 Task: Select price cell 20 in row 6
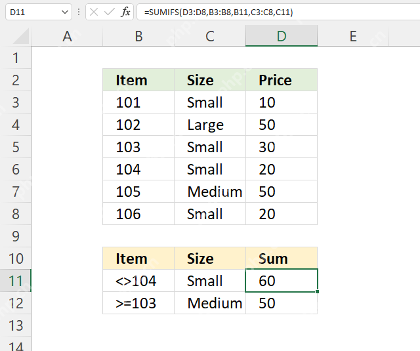[x=282, y=169]
